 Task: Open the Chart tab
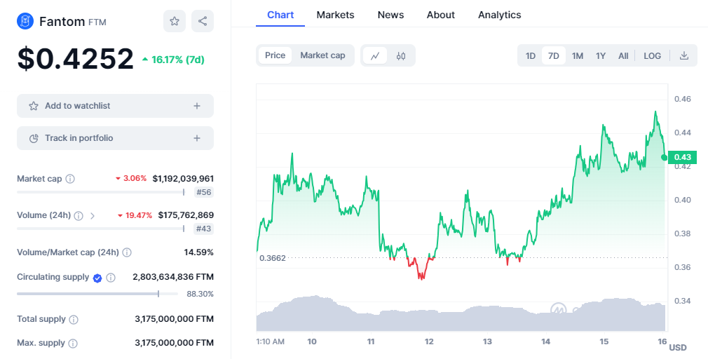point(280,15)
